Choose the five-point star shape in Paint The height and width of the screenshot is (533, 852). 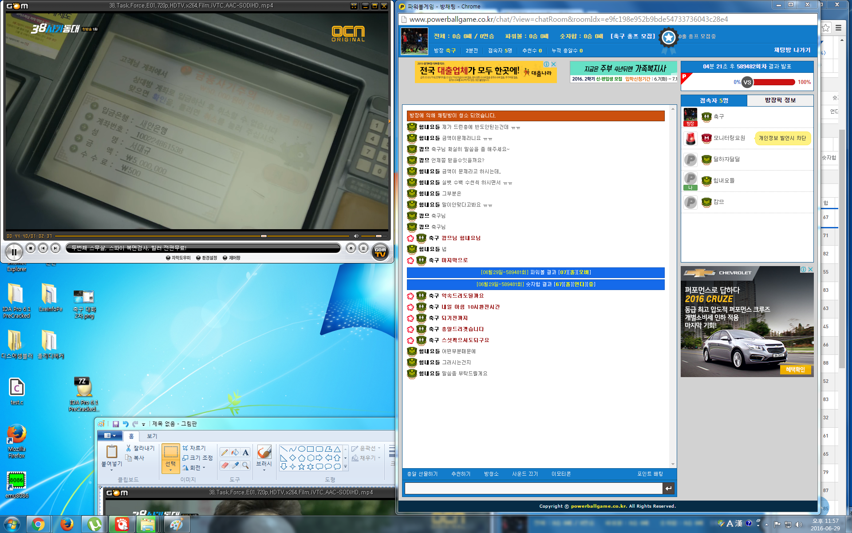(301, 467)
